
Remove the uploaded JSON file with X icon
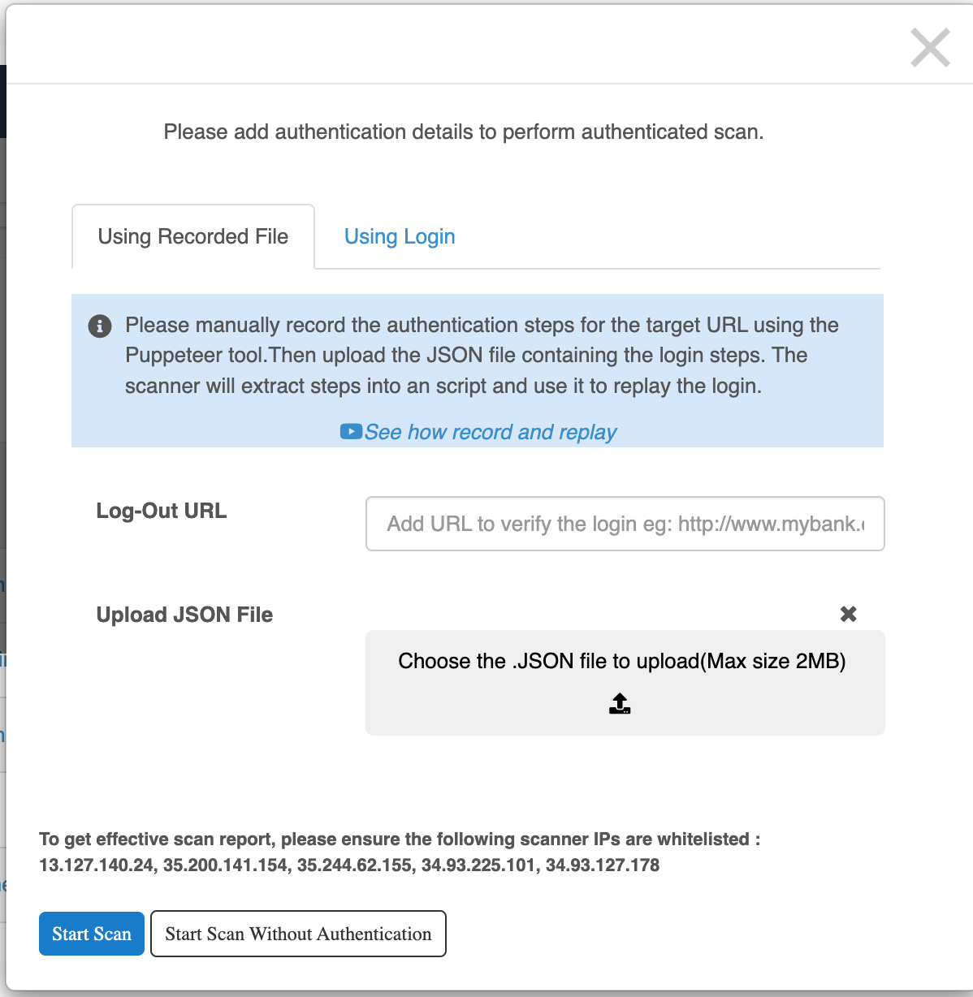[848, 614]
